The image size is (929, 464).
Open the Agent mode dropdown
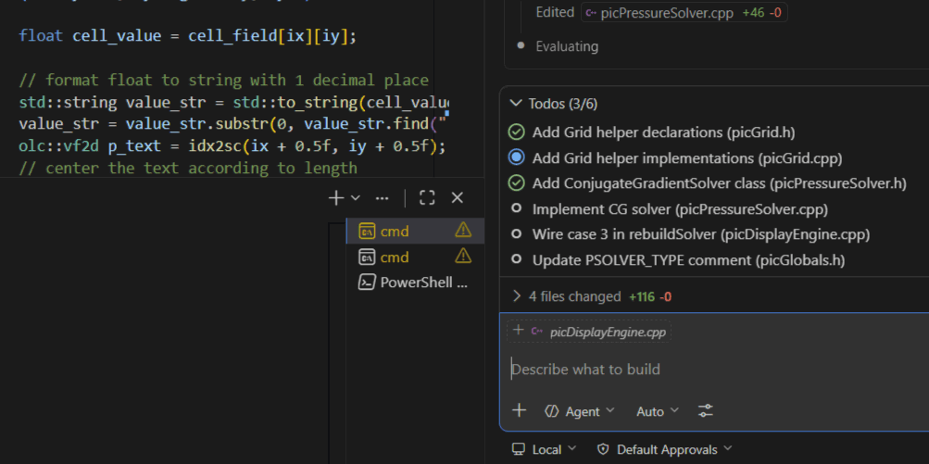point(580,411)
